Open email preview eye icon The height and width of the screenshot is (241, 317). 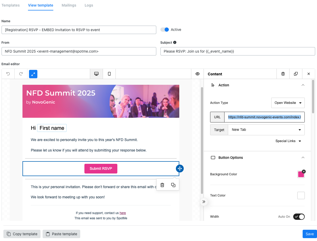[198, 74]
